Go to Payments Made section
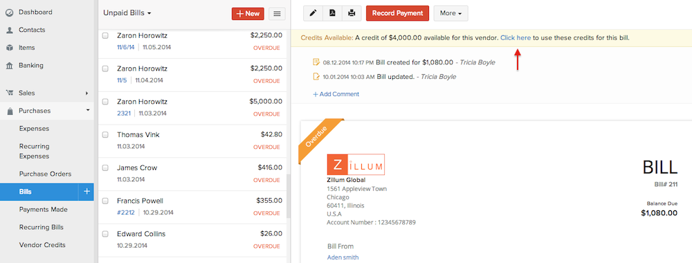 click(43, 210)
